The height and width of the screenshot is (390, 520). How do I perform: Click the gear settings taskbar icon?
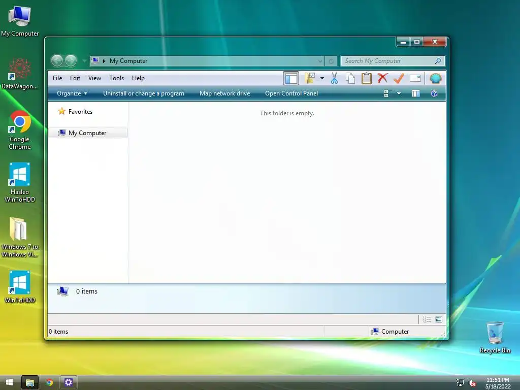[69, 382]
